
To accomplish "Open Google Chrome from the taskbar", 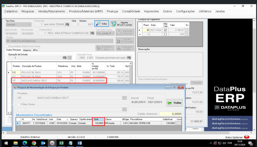I will pos(34,143).
